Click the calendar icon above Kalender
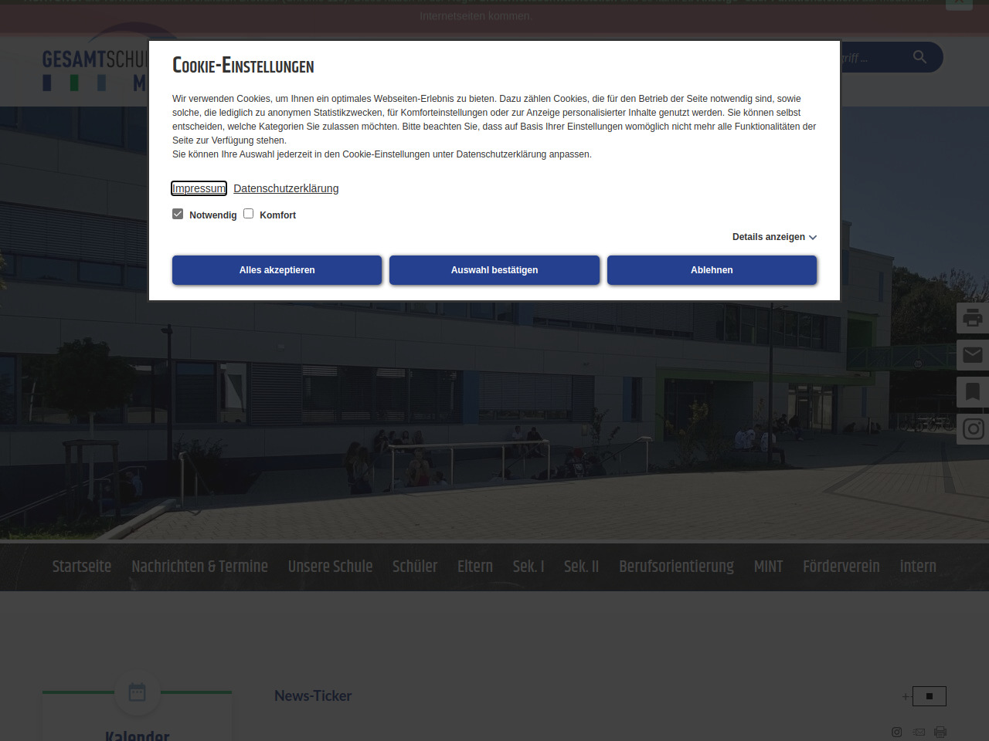This screenshot has height=741, width=989. coord(138,692)
